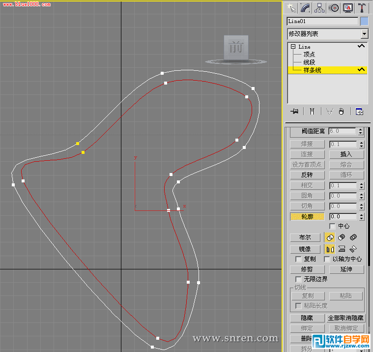
Task: Open the Utilities hammer icon
Action: click(363, 7)
